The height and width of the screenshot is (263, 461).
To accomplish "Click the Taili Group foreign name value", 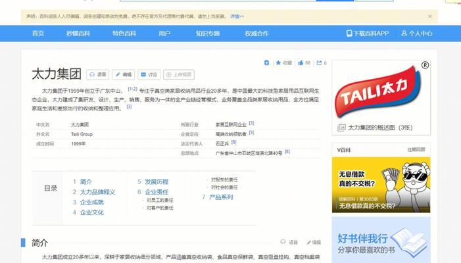I will tap(82, 134).
